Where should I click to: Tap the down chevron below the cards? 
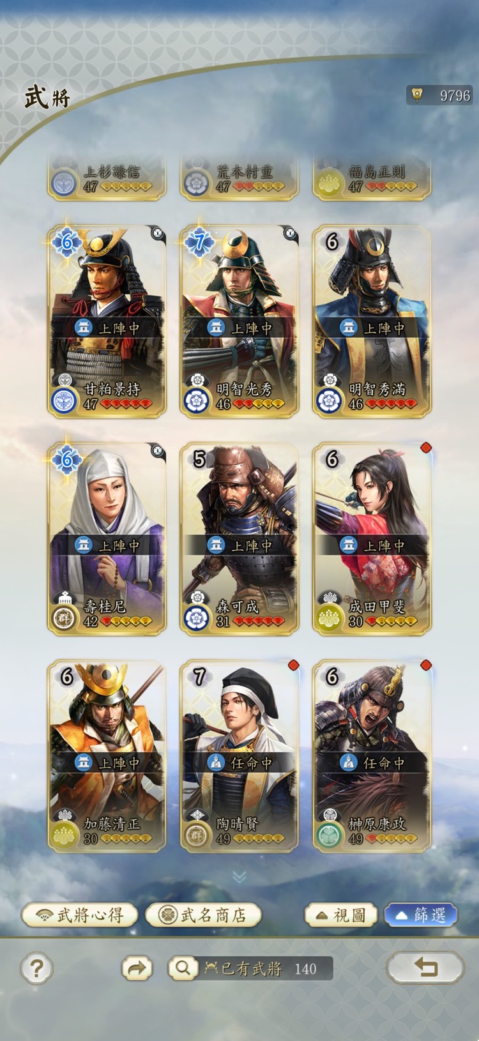click(x=240, y=876)
